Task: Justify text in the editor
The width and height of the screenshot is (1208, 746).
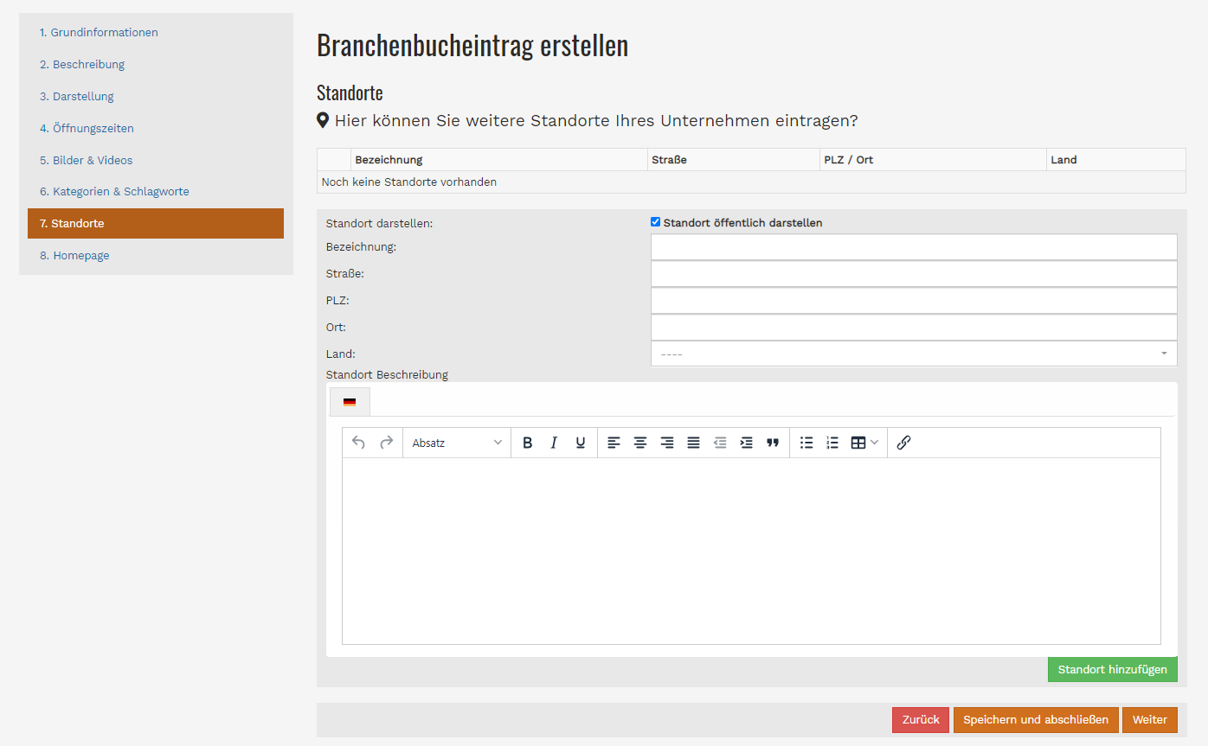Action: pos(693,443)
